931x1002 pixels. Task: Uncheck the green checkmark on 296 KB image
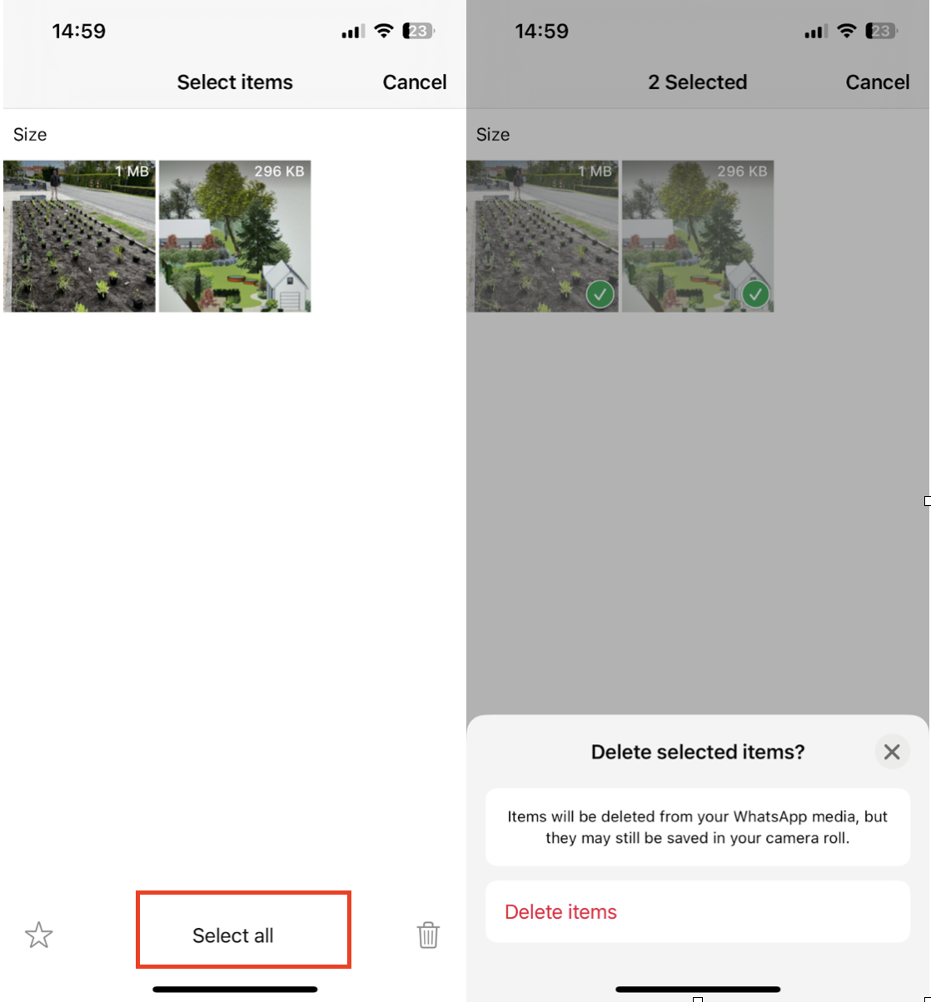click(755, 294)
